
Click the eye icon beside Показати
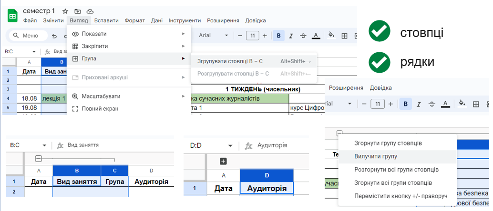(75, 34)
